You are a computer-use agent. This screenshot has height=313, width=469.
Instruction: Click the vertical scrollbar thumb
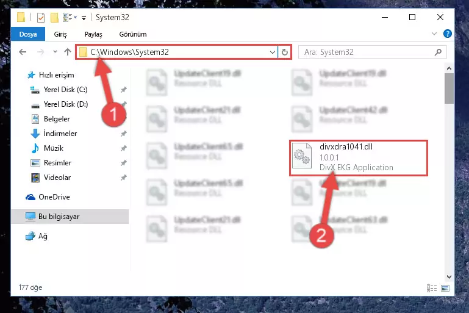tap(449, 88)
